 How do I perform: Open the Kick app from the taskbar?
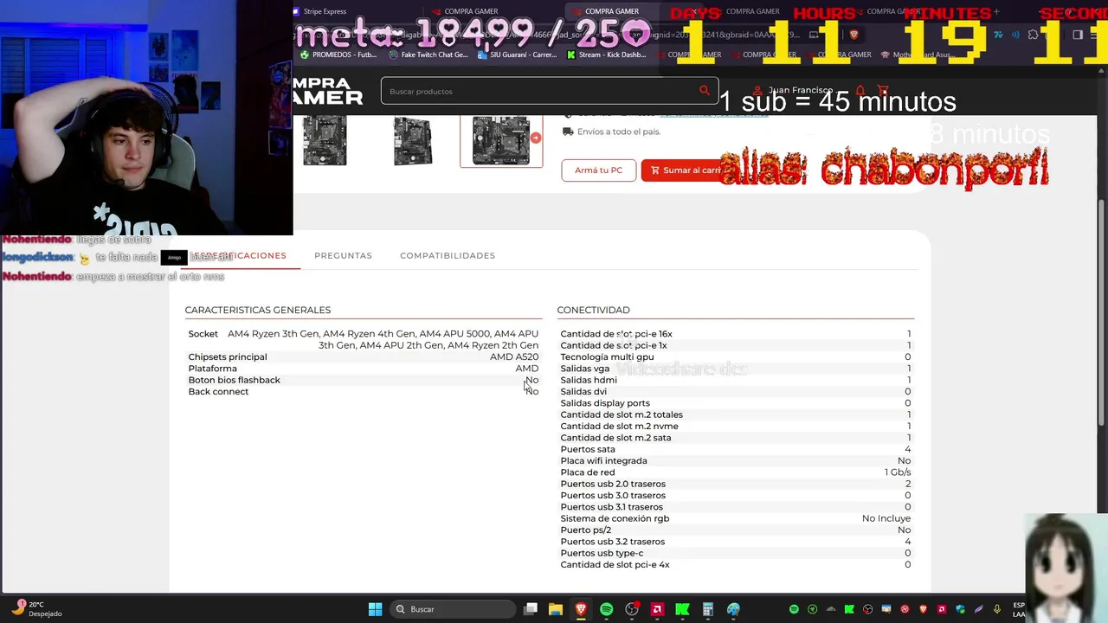click(x=682, y=609)
